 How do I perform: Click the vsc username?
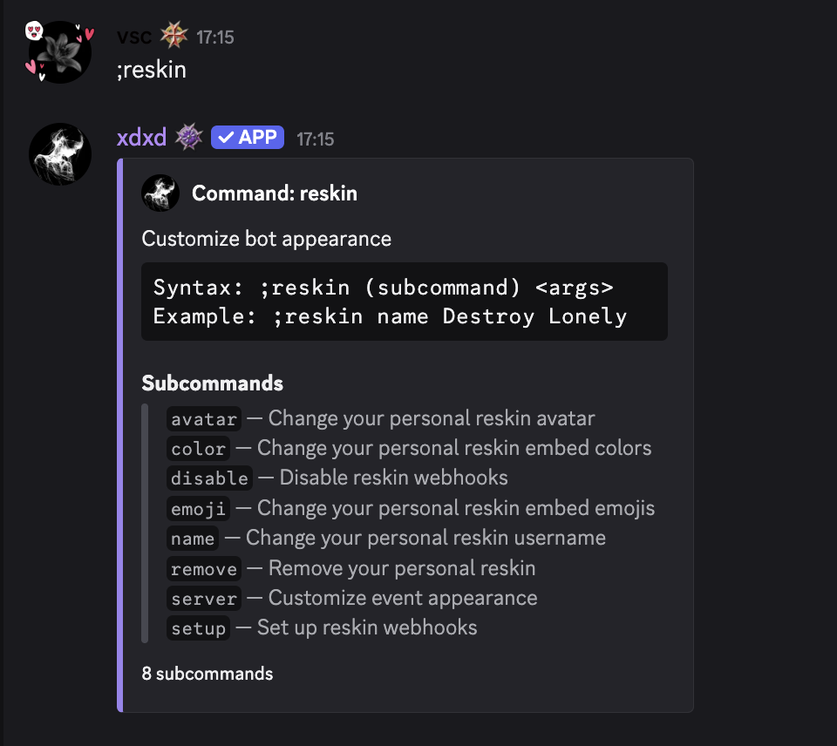[134, 37]
